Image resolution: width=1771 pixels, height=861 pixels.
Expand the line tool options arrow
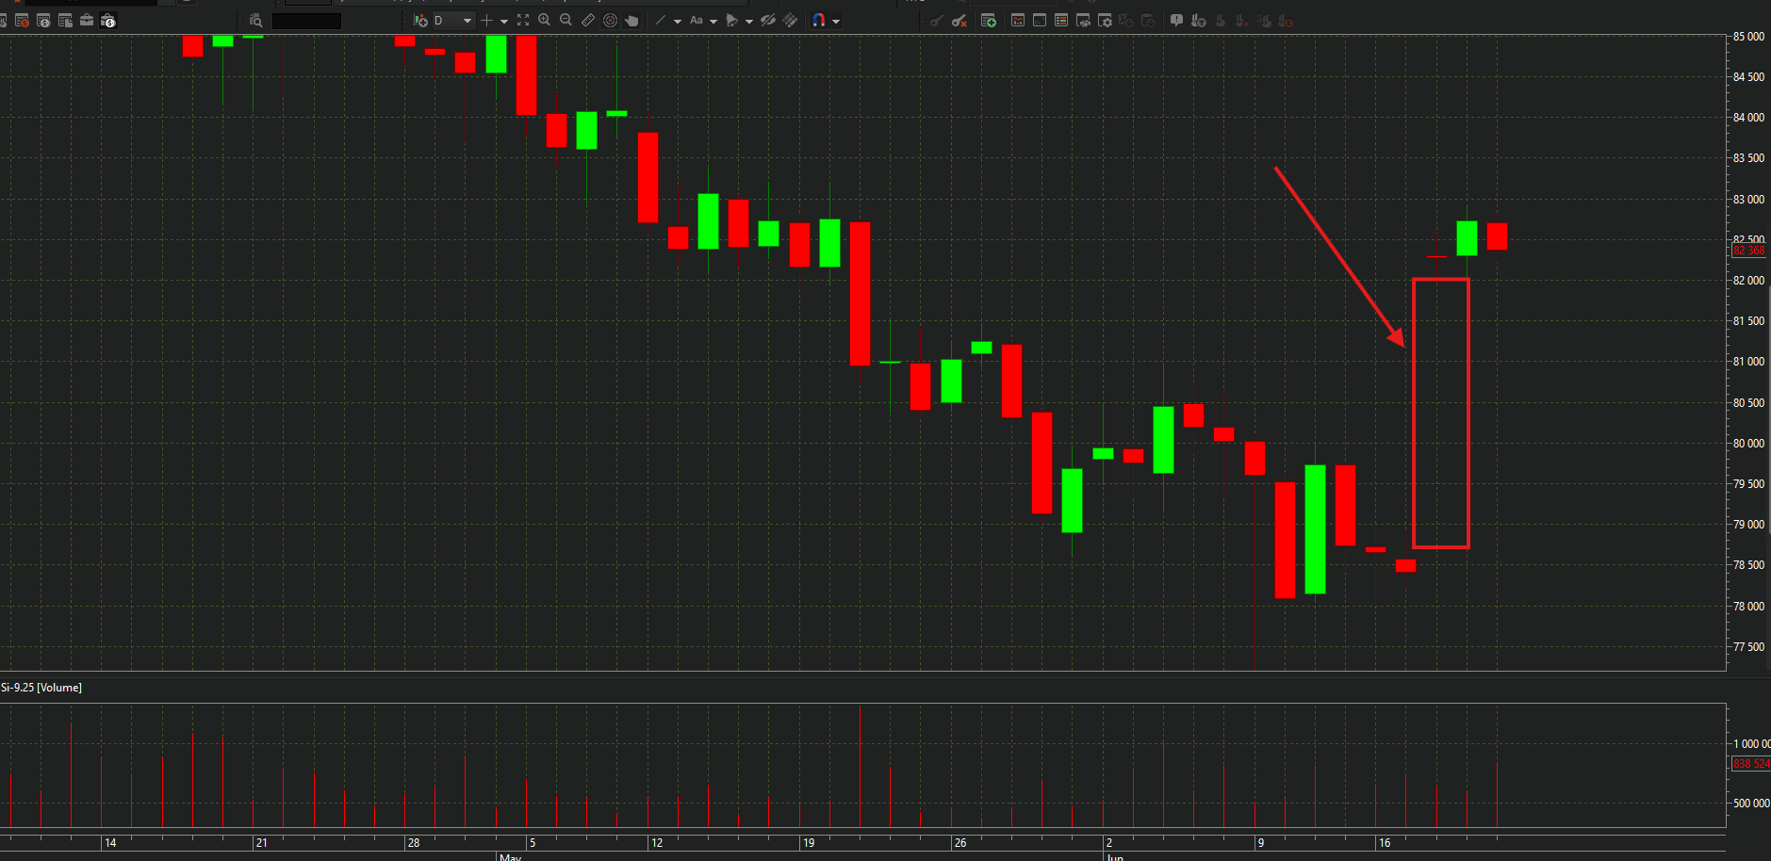(678, 21)
